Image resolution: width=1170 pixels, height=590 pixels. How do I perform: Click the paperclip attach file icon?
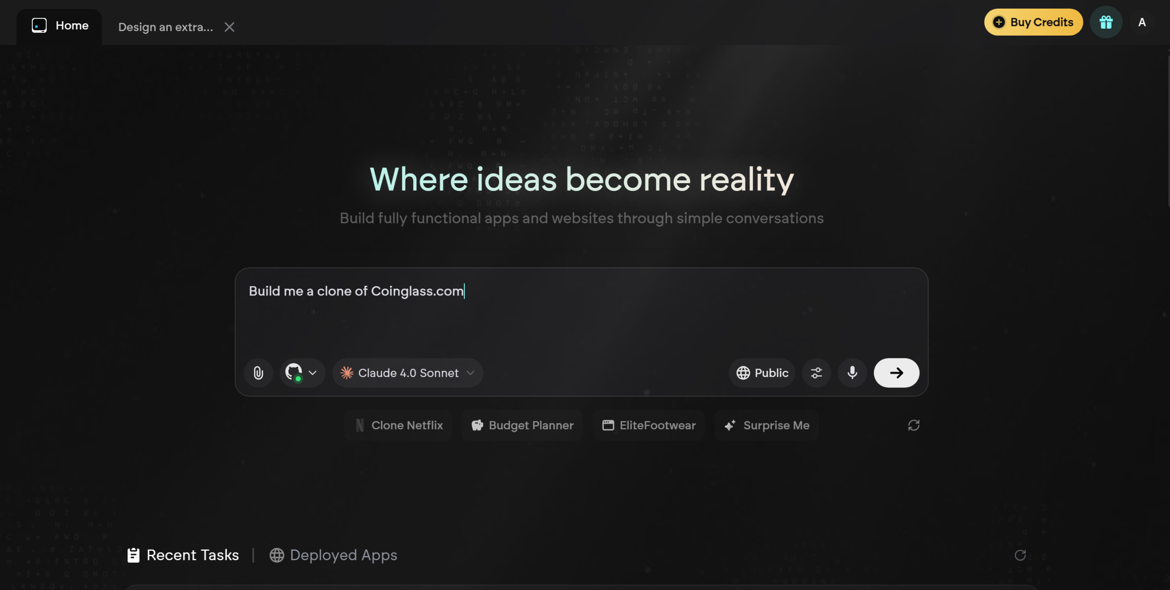tap(258, 373)
